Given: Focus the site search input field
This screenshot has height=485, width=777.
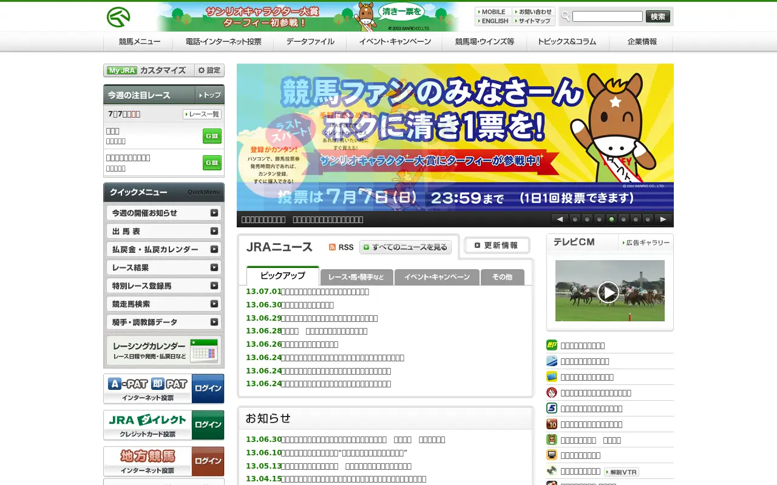Looking at the screenshot, I should pyautogui.click(x=607, y=16).
